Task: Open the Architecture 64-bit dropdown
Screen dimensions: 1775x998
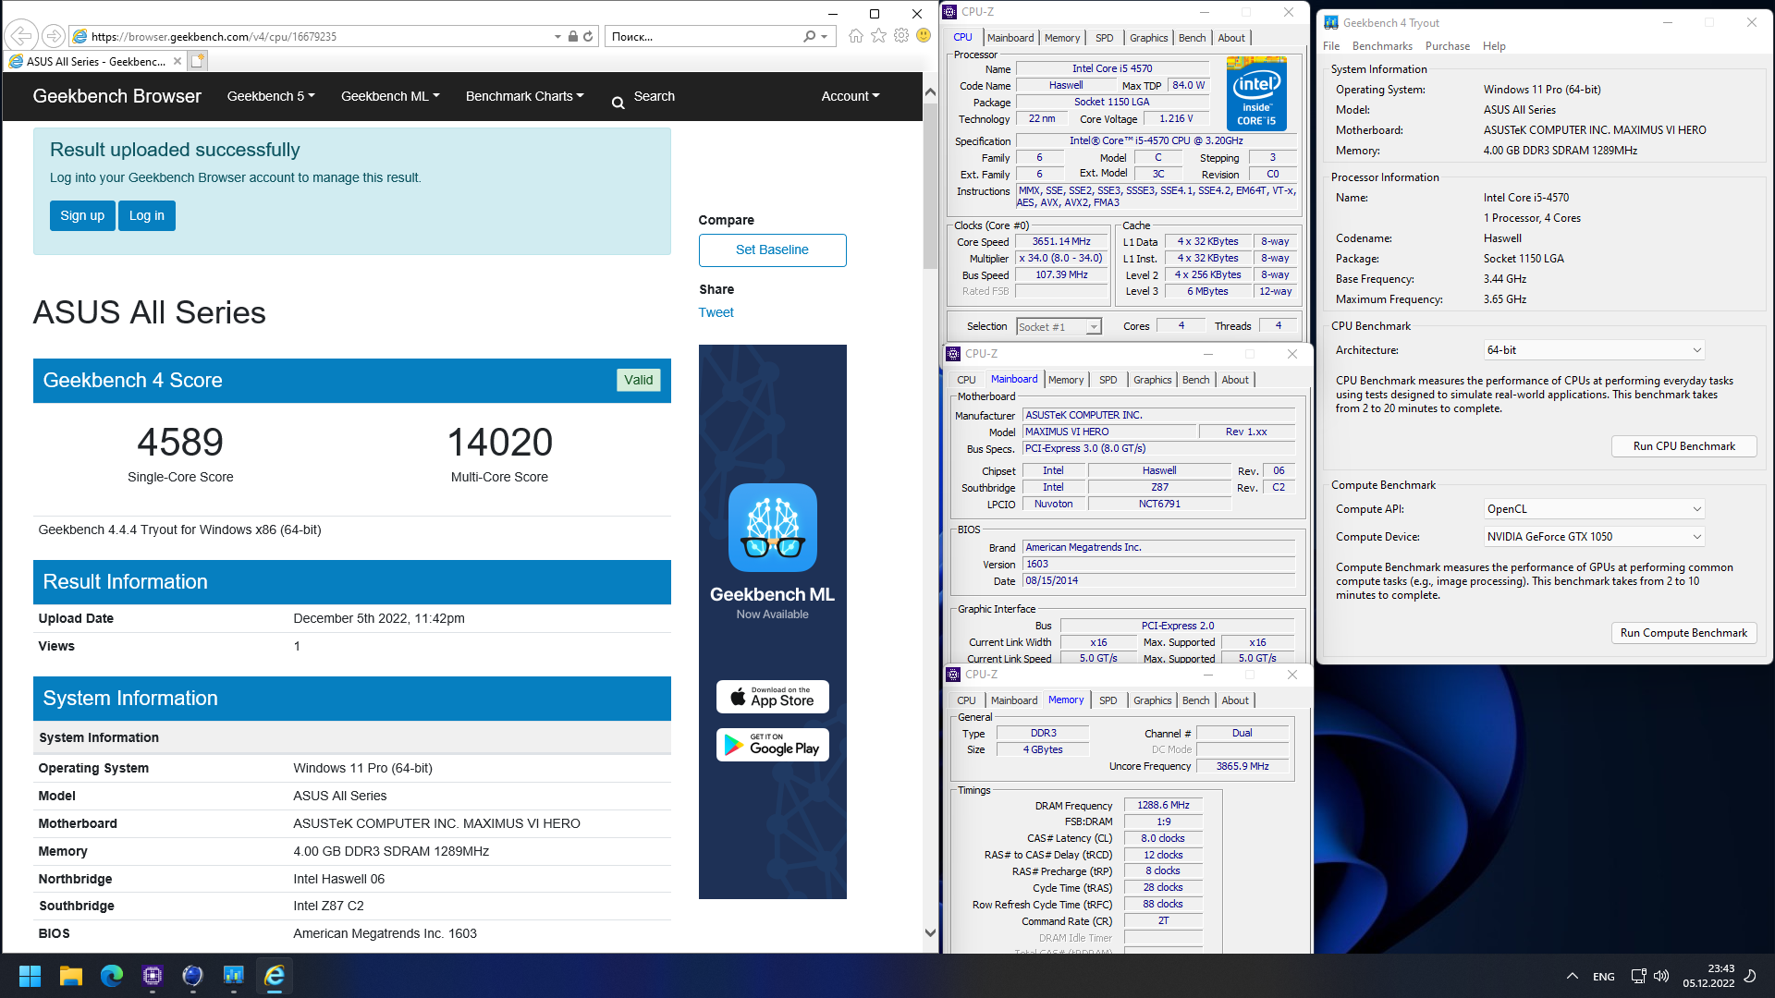Action: click(1595, 350)
